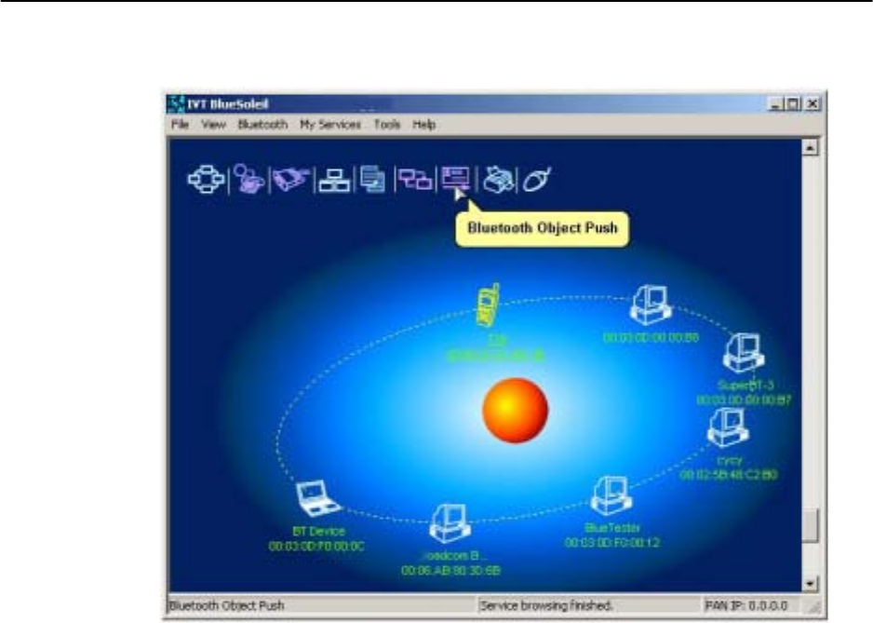Click the address 00:03:0D:F0:00:0C
This screenshot has height=623, width=873.
pos(316,547)
